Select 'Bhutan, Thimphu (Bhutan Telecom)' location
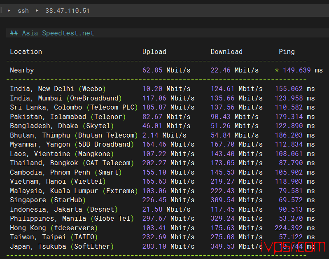This screenshot has height=259, width=329. 74,135
